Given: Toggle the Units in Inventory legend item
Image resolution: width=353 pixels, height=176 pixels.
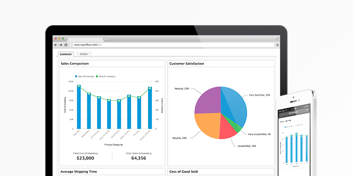Looking at the screenshot, I should click(x=105, y=76).
